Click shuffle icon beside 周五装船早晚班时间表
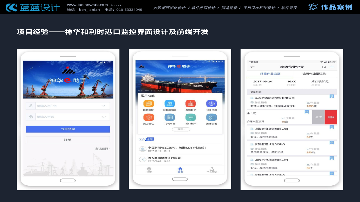The width and height of the screenshot is (360, 202). pos(143,159)
